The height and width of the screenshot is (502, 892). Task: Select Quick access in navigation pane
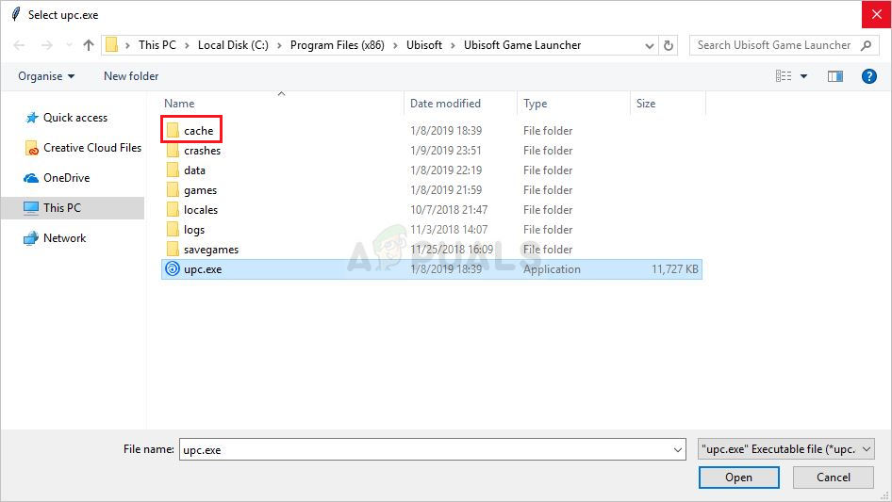point(75,118)
